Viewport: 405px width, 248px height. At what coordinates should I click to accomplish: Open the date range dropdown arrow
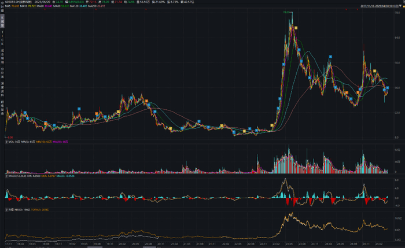click(400, 6)
